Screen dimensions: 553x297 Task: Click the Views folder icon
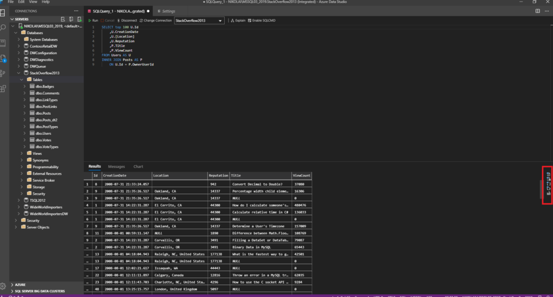pyautogui.click(x=29, y=153)
